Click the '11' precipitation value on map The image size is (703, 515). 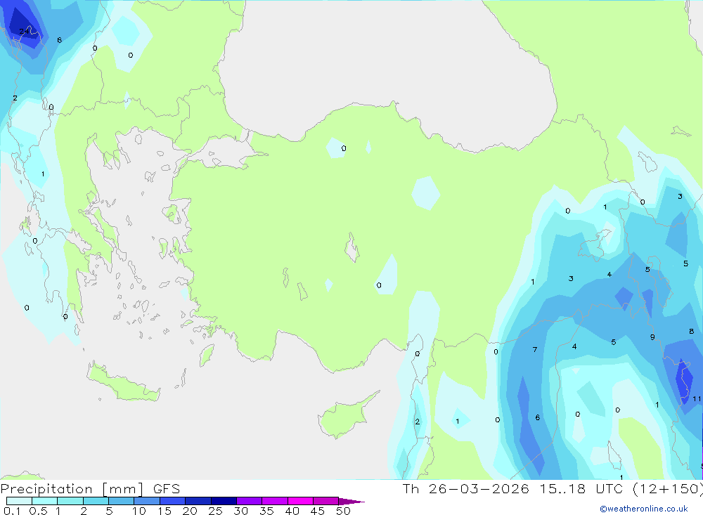[x=697, y=398]
